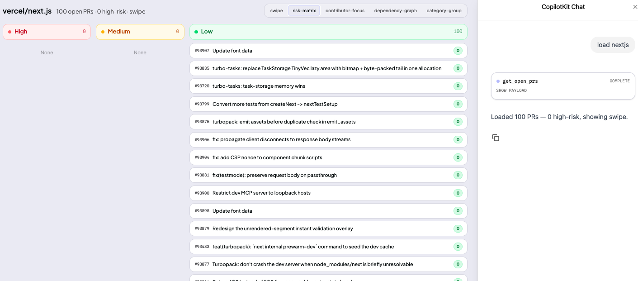This screenshot has width=638, height=281.
Task: Open PR Convert more tests from createNext
Action: click(x=328, y=104)
